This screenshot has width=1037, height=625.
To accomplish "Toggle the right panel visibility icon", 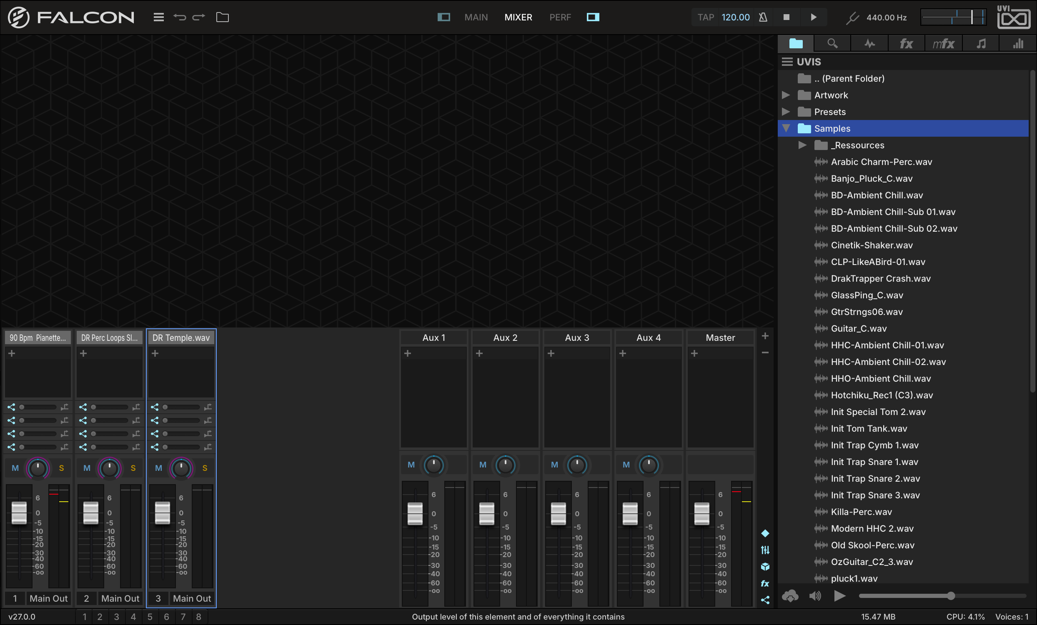I will pyautogui.click(x=593, y=17).
